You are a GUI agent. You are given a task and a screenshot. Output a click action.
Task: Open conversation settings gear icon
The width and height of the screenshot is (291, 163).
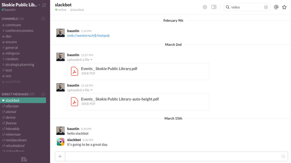click(205, 7)
